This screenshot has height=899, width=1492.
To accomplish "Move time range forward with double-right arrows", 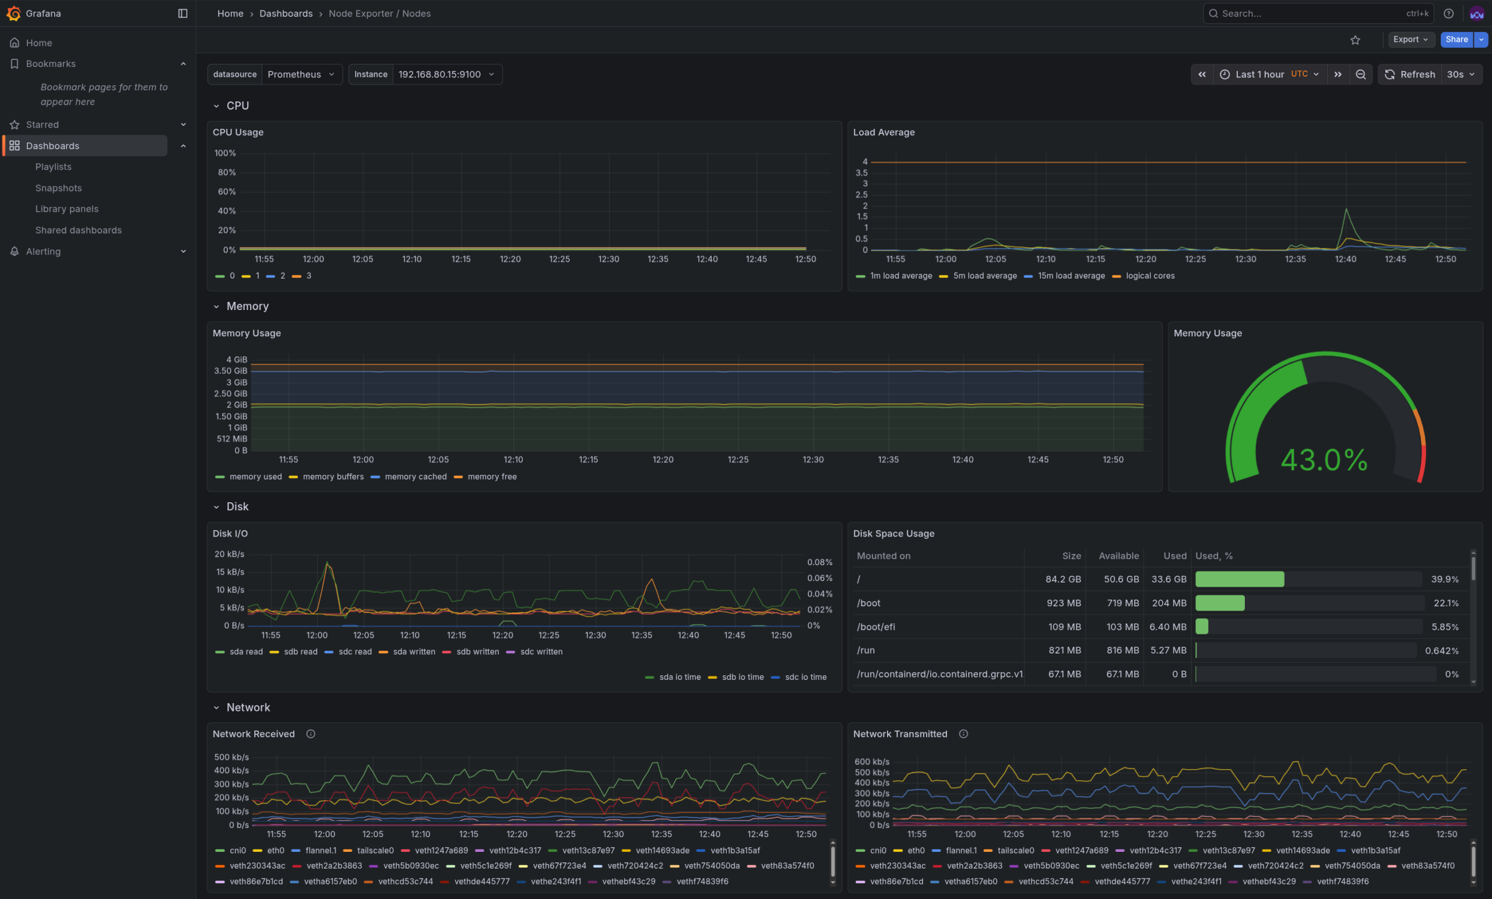I will (x=1338, y=75).
